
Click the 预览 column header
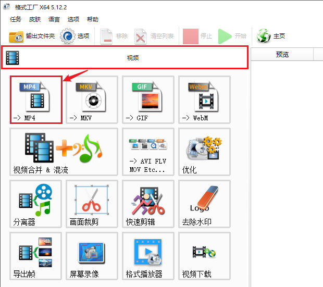click(282, 54)
